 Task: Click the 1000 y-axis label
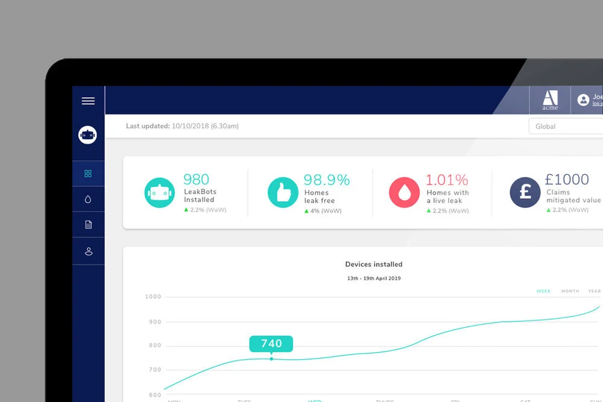click(153, 297)
